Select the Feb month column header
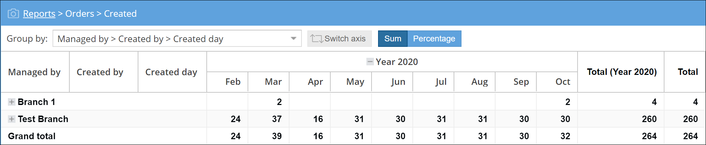 [233, 82]
